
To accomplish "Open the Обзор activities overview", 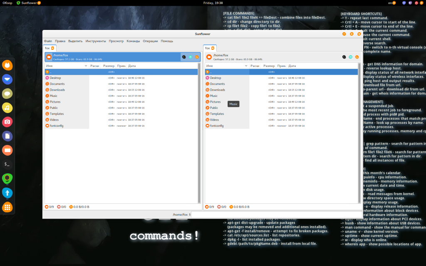I will click(x=7, y=3).
